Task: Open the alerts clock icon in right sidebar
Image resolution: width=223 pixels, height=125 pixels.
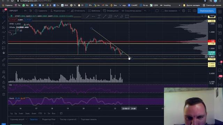Action: click(x=220, y=18)
